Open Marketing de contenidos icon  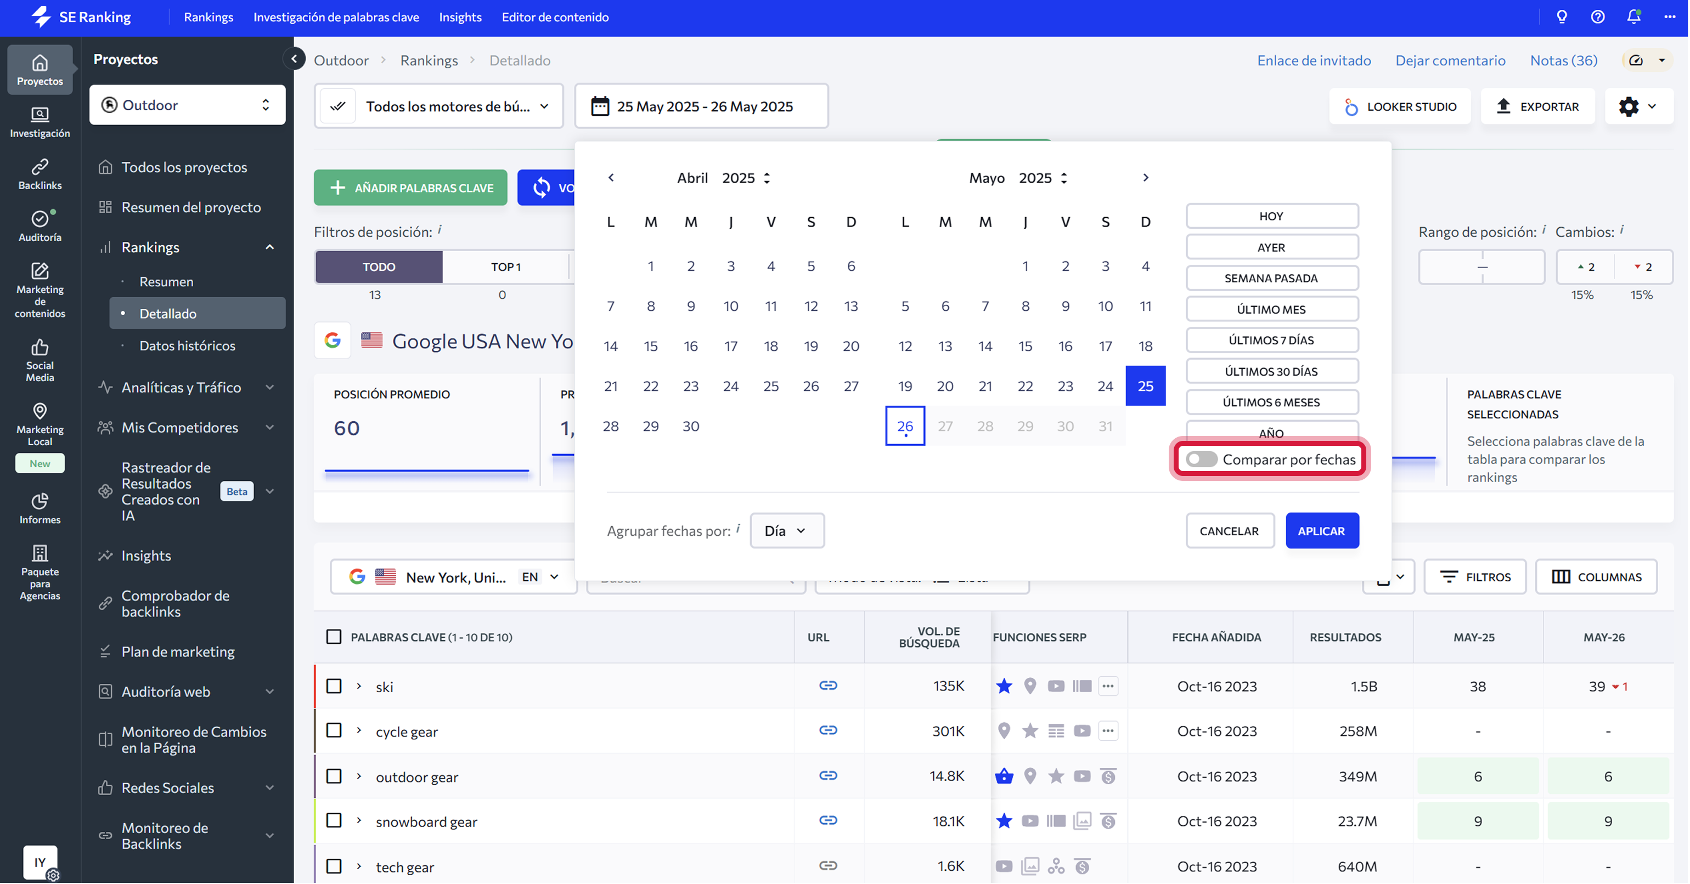pos(40,291)
